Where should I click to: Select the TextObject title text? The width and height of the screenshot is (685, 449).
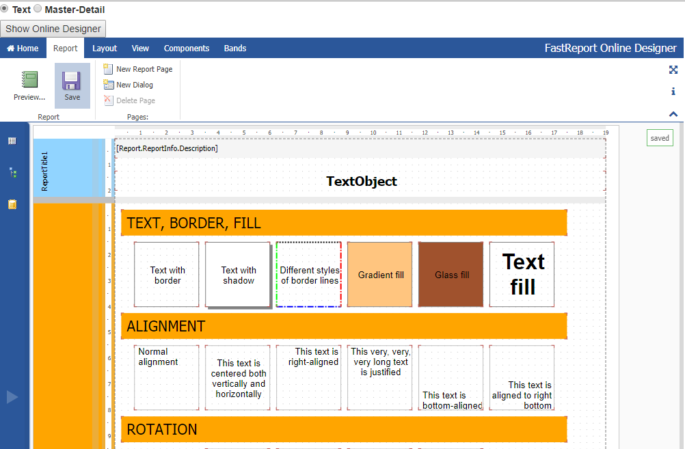coord(361,181)
